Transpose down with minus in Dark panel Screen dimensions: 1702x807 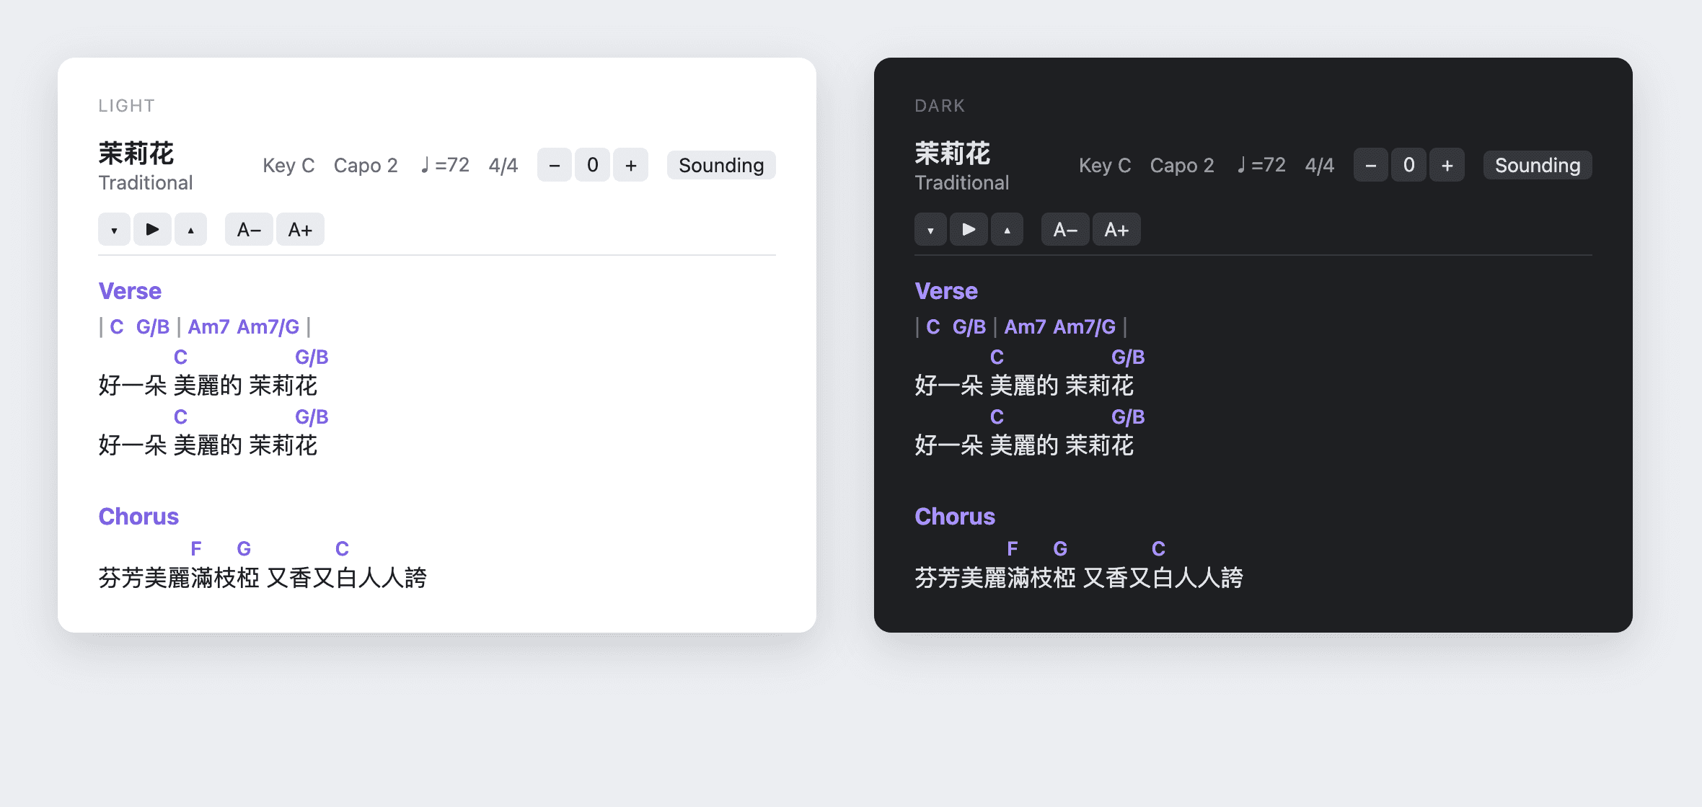coord(1371,165)
